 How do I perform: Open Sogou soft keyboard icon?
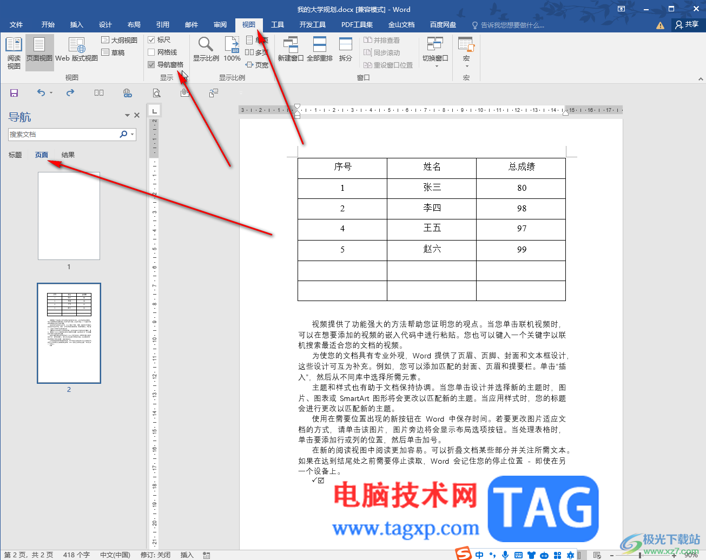(518, 555)
